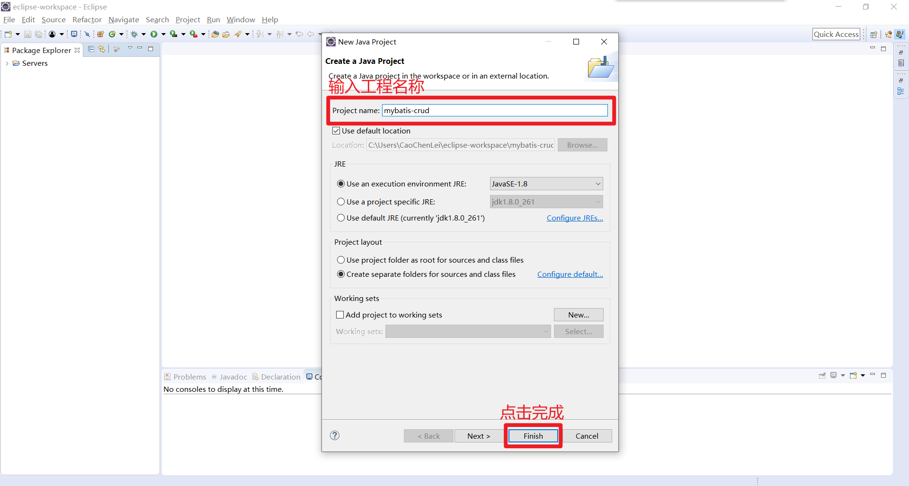Click the Run External Tools icon
Image resolution: width=909 pixels, height=486 pixels.
pyautogui.click(x=194, y=34)
